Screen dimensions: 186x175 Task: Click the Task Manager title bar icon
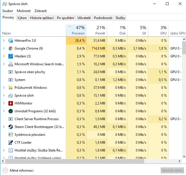[4, 4]
